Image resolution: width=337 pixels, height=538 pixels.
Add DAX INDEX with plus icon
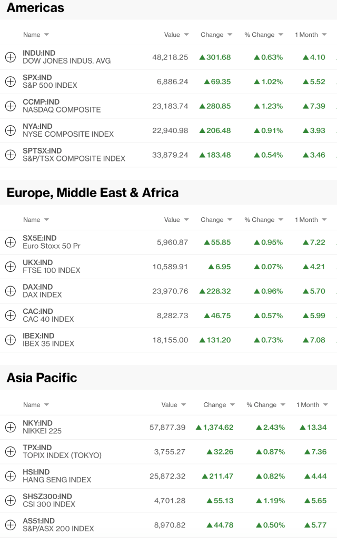click(10, 291)
